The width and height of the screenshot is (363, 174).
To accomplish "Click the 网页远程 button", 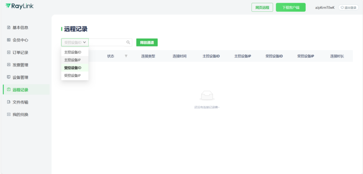I will pyautogui.click(x=262, y=8).
